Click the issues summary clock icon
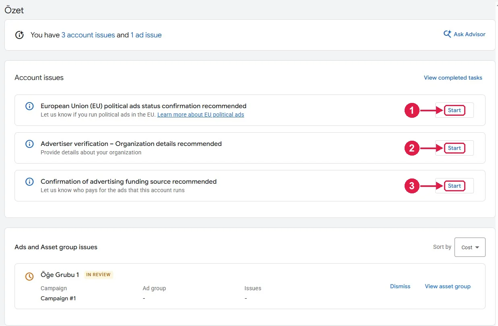 click(x=19, y=35)
